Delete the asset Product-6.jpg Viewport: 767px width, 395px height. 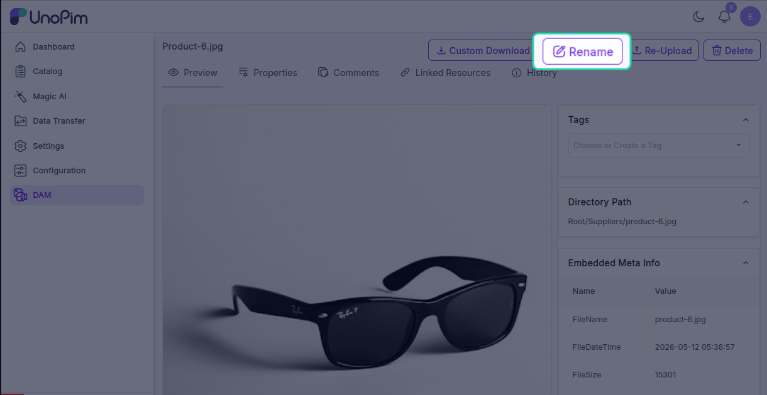coord(732,51)
